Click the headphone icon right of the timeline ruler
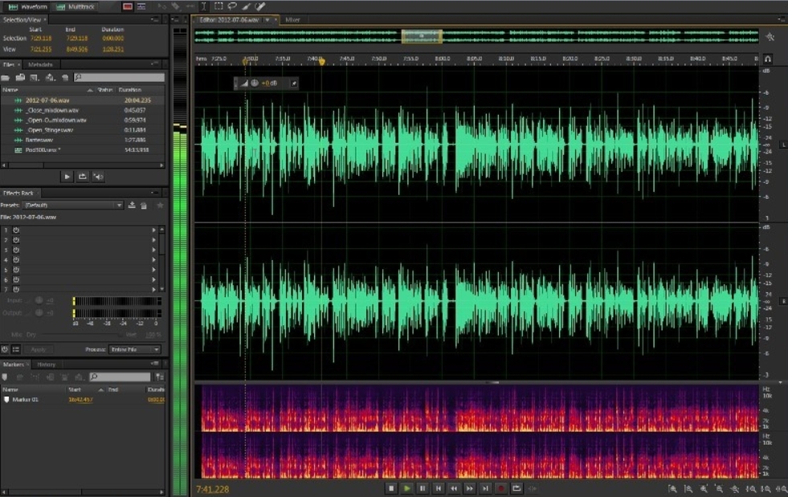This screenshot has height=497, width=788. click(767, 59)
